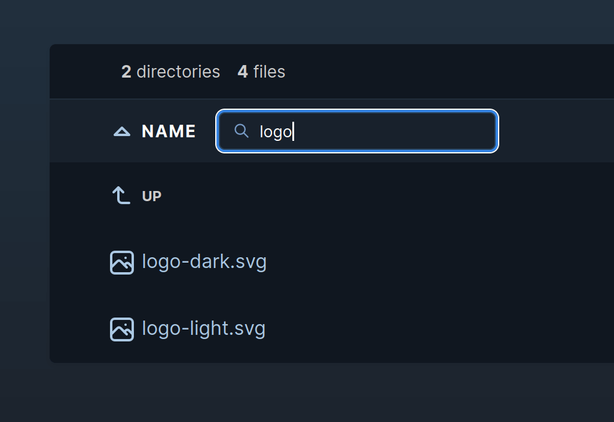Screen dimensions: 614x422
Task: Toggle the ascending sort arrow beside NAME
Action: click(x=122, y=131)
